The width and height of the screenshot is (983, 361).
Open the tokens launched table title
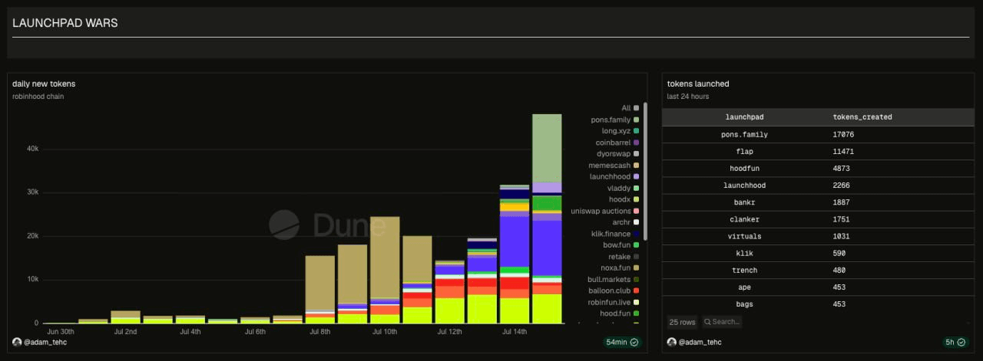(698, 84)
